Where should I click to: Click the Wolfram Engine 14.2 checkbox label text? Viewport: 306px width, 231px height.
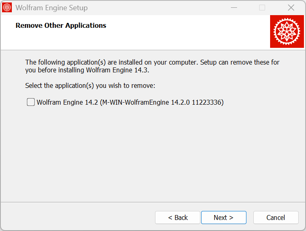click(x=130, y=102)
